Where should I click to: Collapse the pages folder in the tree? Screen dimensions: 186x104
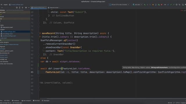2,29
